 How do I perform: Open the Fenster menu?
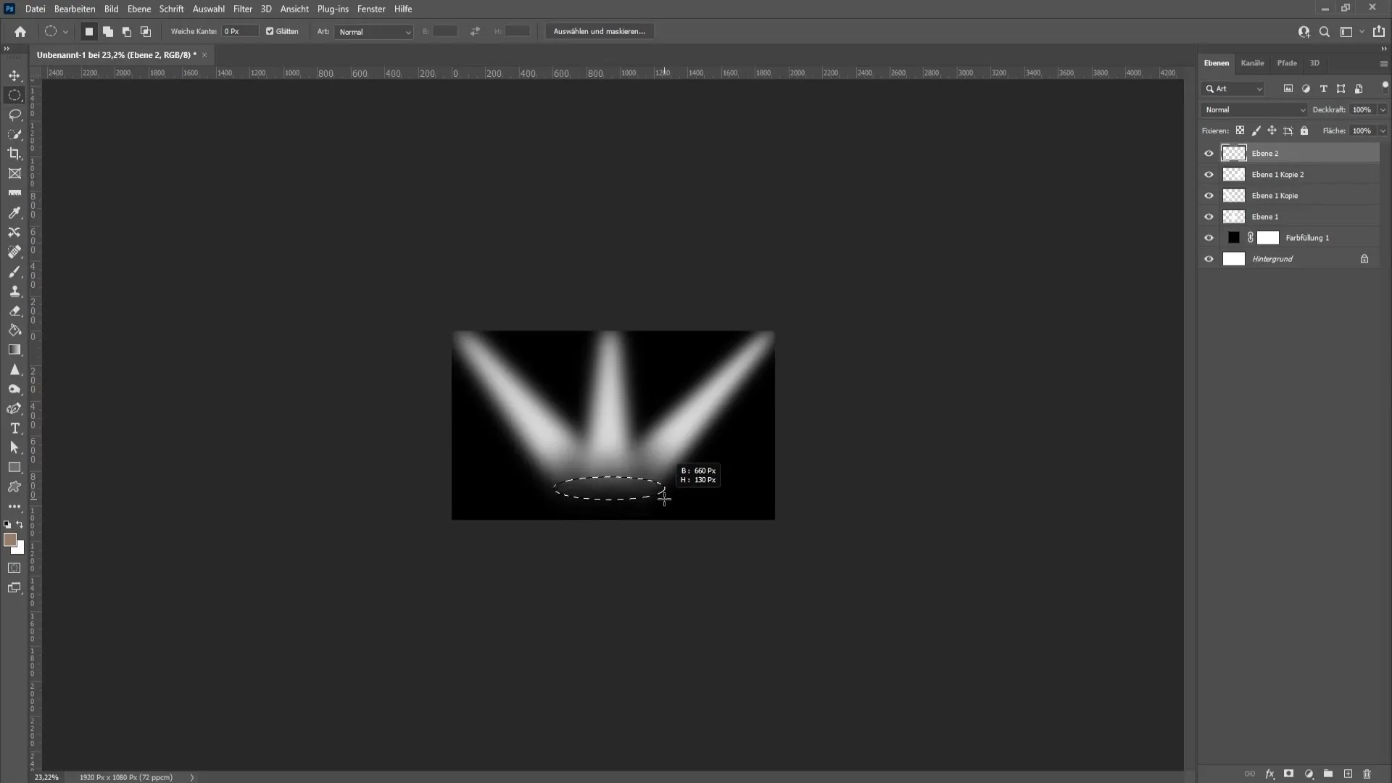(x=370, y=9)
